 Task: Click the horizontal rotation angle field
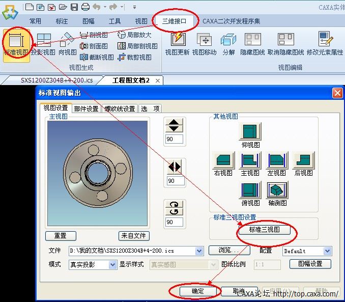[x=176, y=181]
